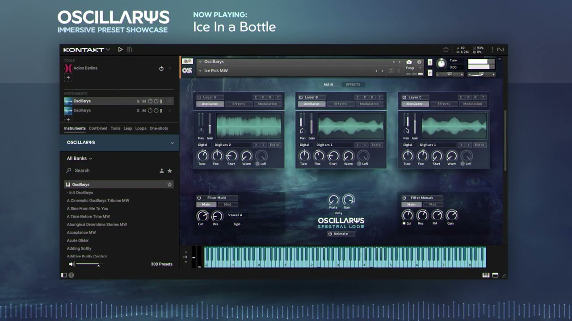
Task: Enable Layer A Lofi toggle
Action: tap(257, 164)
